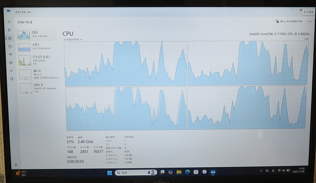Image resolution: width=316 pixels, height=183 pixels.
Task: Open the Processes page icon
Action: tap(9, 30)
